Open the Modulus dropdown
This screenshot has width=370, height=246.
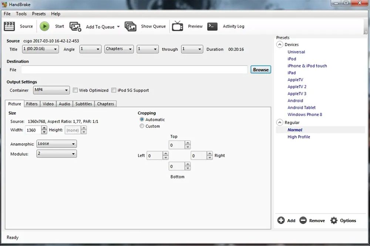coord(57,154)
